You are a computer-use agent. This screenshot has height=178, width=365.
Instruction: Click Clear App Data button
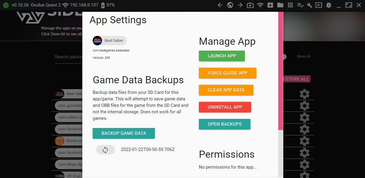click(x=226, y=90)
